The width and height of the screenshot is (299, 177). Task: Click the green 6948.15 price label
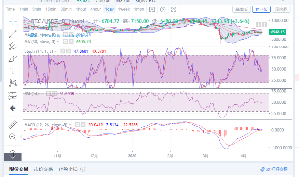coord(277,32)
